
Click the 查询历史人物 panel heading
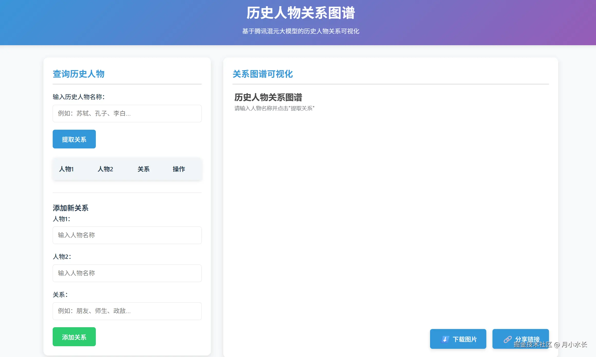click(79, 74)
